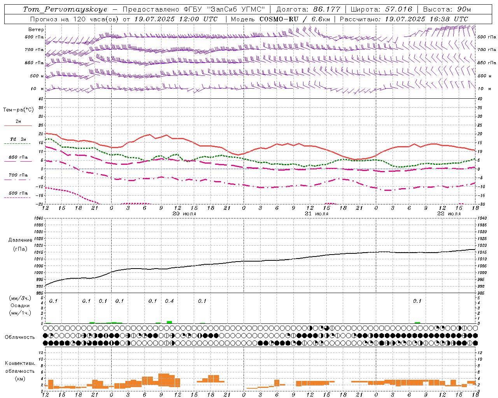Click the red line sample under the 2м legend

tap(18, 126)
